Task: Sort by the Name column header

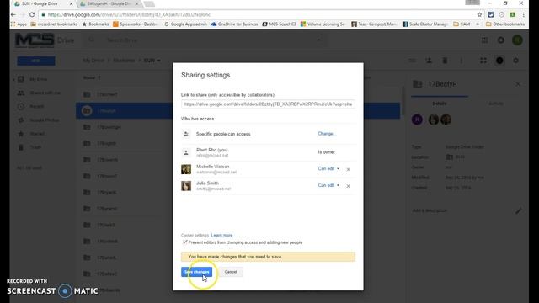Action: point(92,77)
